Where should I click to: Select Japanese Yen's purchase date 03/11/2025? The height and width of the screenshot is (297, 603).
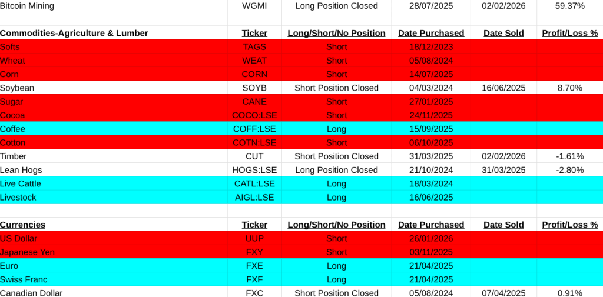point(431,252)
